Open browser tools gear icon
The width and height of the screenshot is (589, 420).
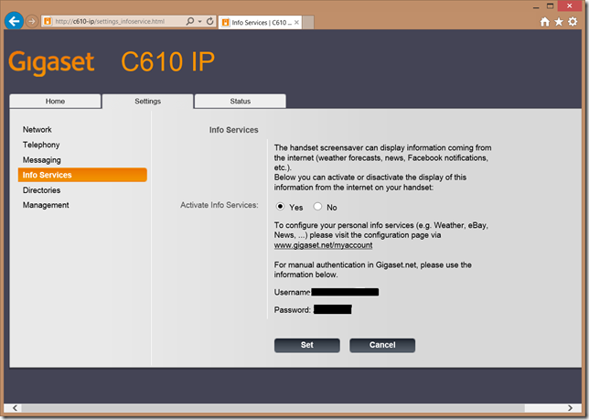(573, 22)
